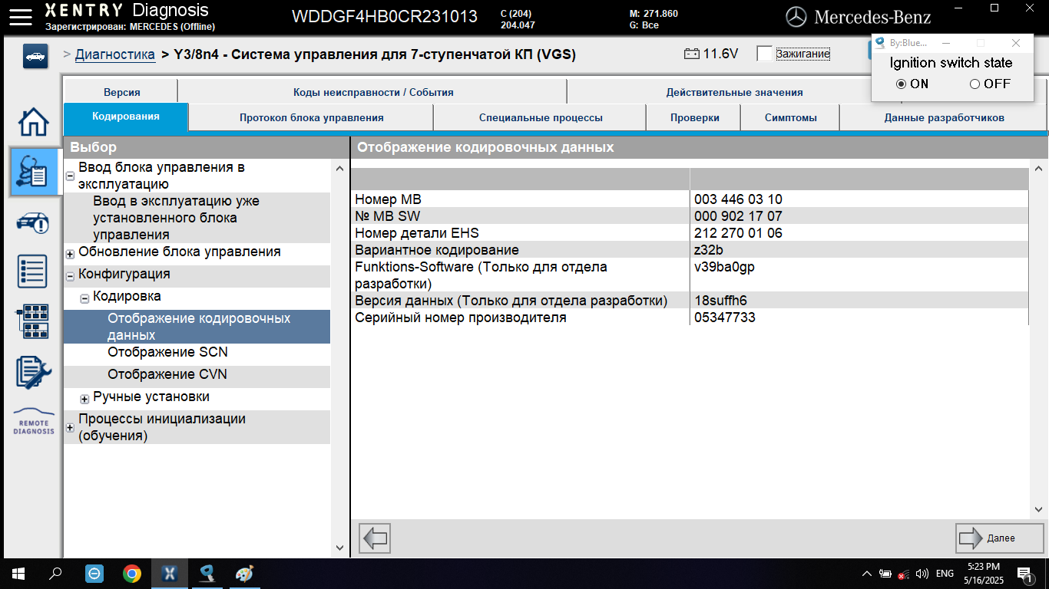Click the VIN WDDGF4HB0CR231013 in header
Viewport: 1049px width, 589px height.
[384, 16]
